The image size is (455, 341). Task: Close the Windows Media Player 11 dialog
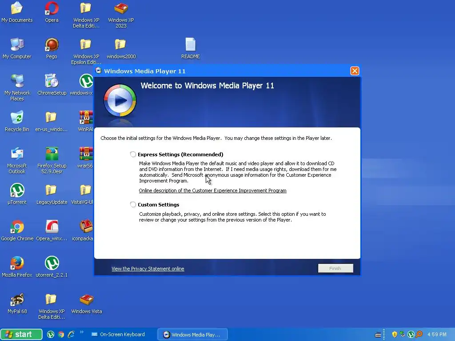coord(355,71)
